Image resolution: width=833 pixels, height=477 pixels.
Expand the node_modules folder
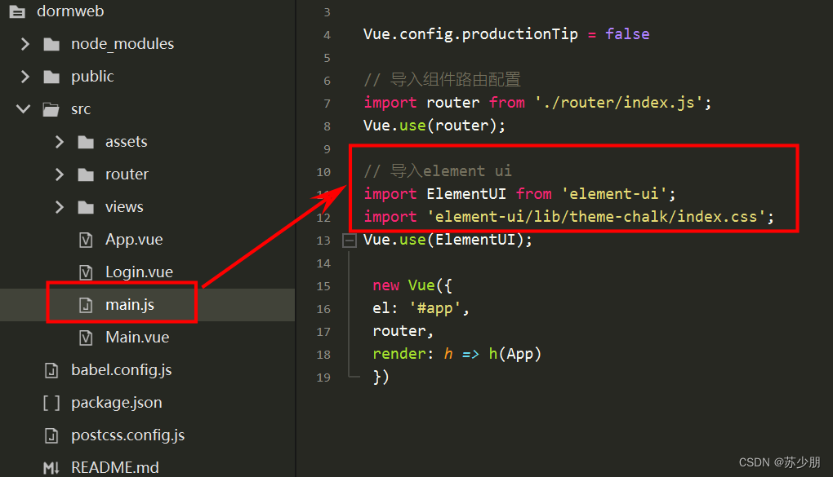point(24,43)
